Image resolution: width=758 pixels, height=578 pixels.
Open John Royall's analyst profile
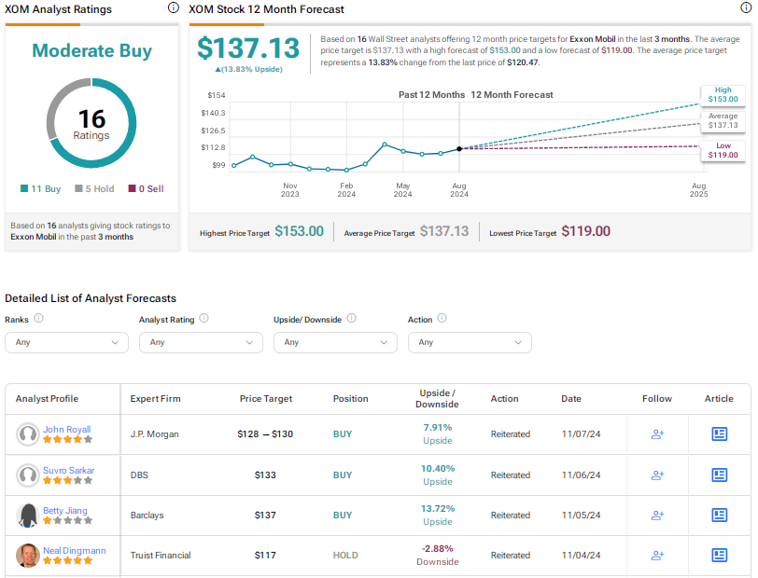click(x=66, y=430)
